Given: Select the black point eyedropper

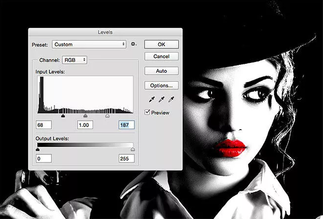Looking at the screenshot, I should [152, 100].
